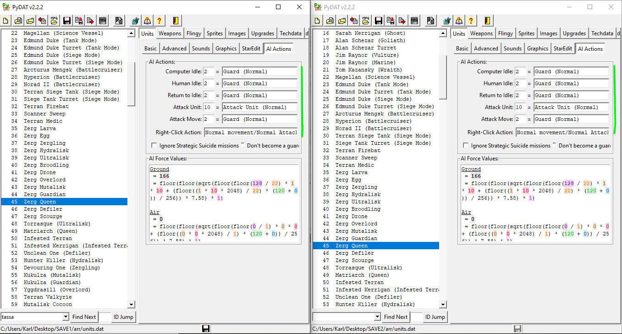
Task: Enable Ignore Strategic Suicide missions in SAVE1 window
Action: coord(154,146)
